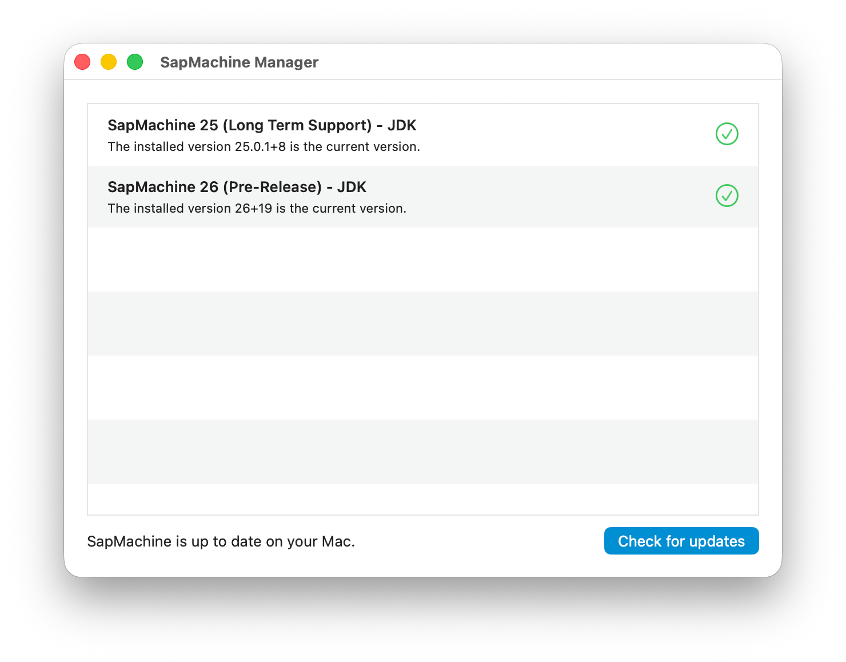This screenshot has width=846, height=662.
Task: Click the first empty white row below SapMachine 26
Action: click(423, 260)
